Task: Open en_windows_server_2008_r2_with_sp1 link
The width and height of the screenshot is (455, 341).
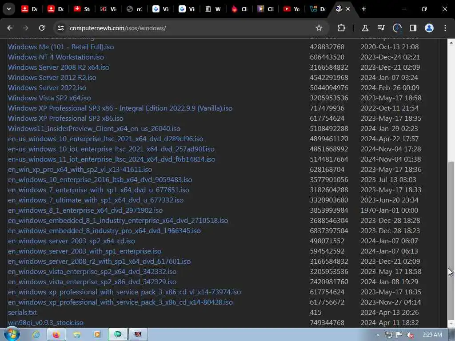Action: [x=99, y=261]
